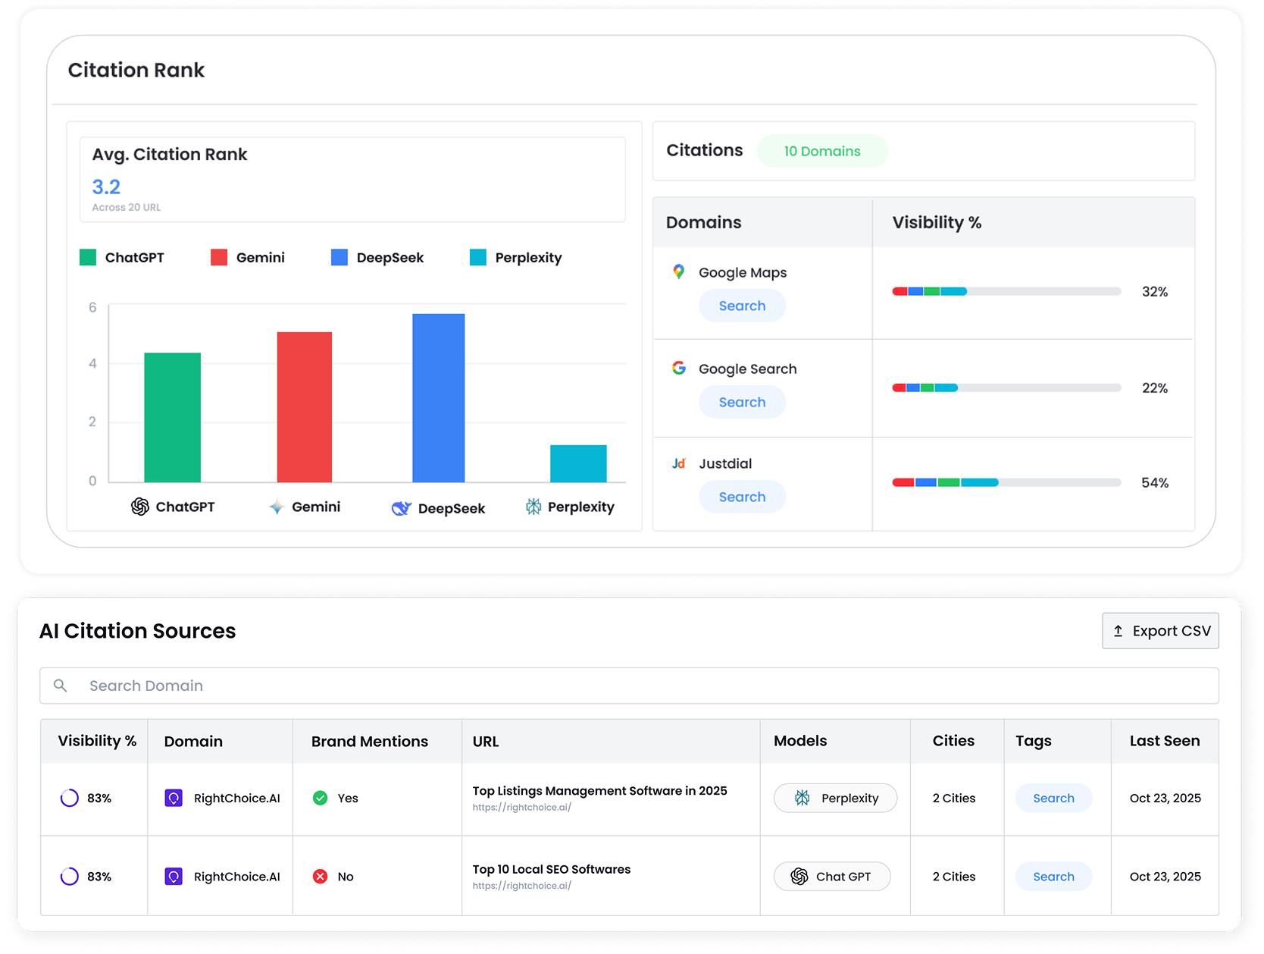Sort by the Brand Mentions column header
The image size is (1264, 954).
[x=369, y=741]
